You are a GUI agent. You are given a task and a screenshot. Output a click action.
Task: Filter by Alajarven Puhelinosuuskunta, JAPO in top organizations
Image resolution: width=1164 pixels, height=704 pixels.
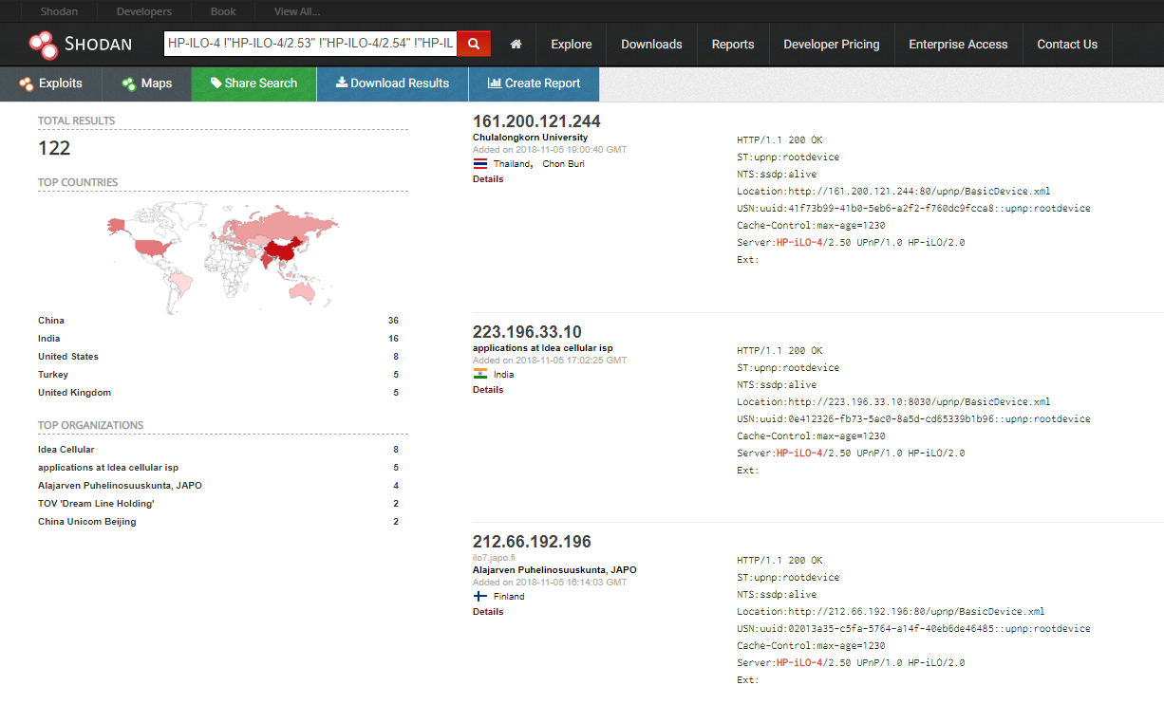(x=120, y=486)
